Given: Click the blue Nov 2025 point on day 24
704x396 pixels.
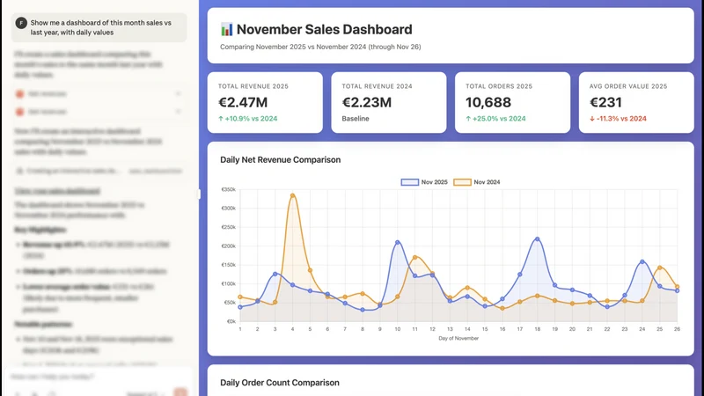Looking at the screenshot, I should tap(642, 261).
